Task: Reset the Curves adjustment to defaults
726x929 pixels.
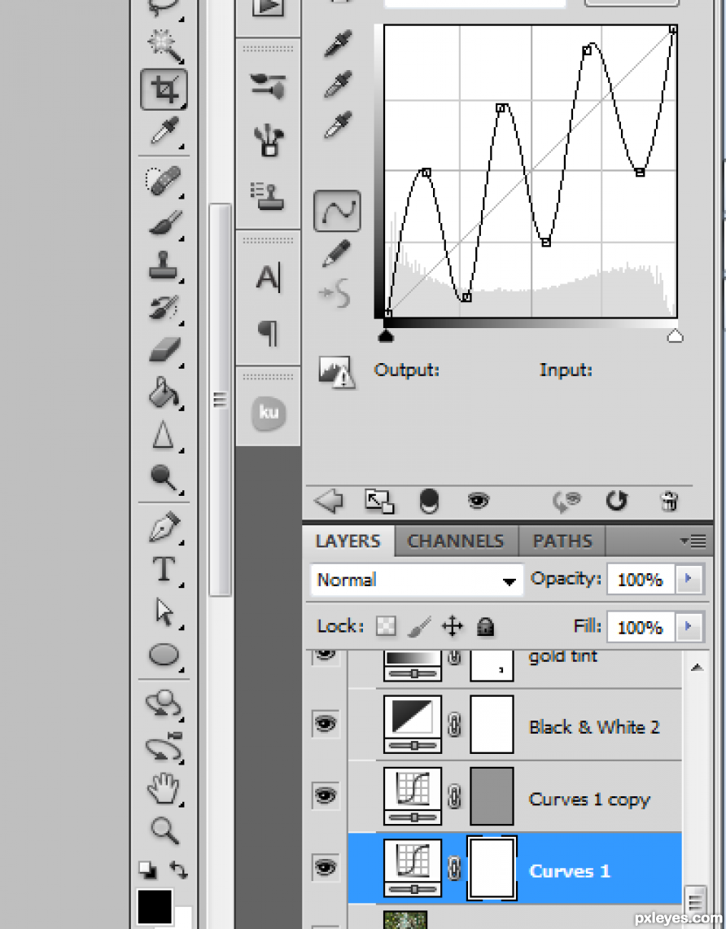Action: [616, 502]
